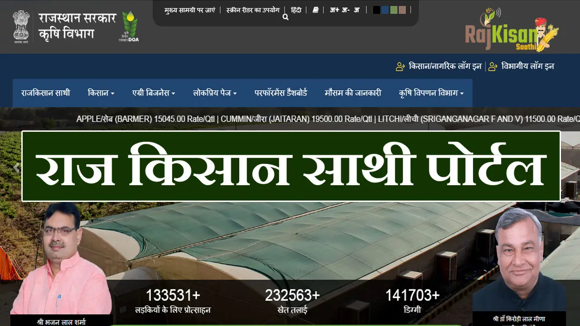This screenshot has width=580, height=326.
Task: Click the मुख्य सामग्री पर जाएं link
Action: (x=190, y=10)
